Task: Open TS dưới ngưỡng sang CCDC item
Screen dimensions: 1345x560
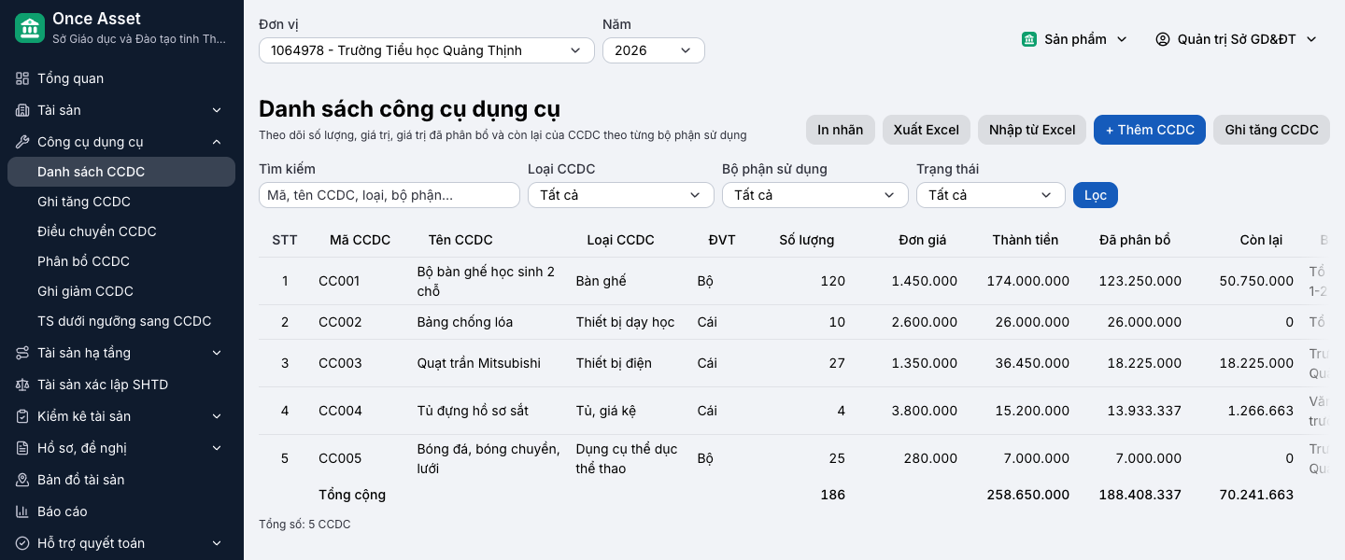Action: pyautogui.click(x=121, y=321)
